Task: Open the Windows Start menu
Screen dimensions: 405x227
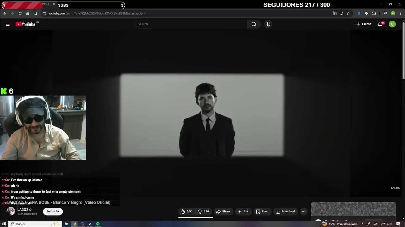Action: pyautogui.click(x=4, y=224)
